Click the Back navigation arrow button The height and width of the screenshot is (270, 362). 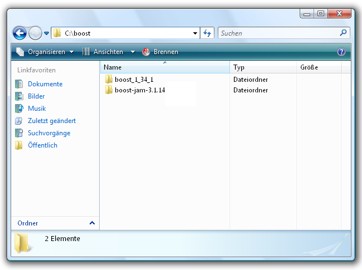[19, 33]
